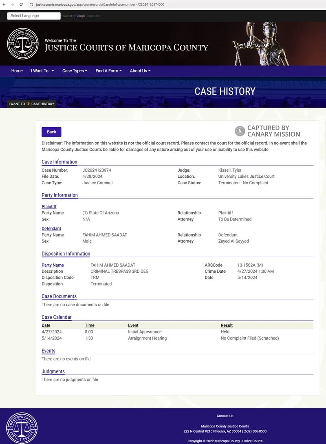Click the Maricopa County seal logo in header
Viewport: 326px width, 444px height.
[23, 44]
